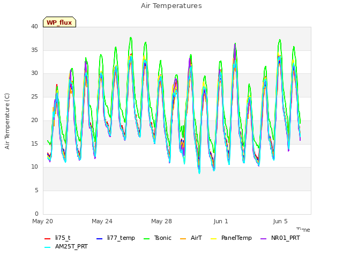Click the 30 y-axis tick label
Screen dimensions: 343x257
[x=34, y=73]
